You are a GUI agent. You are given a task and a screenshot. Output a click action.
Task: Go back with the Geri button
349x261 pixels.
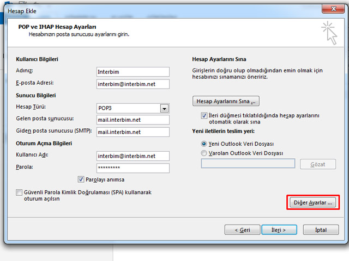[243, 230]
